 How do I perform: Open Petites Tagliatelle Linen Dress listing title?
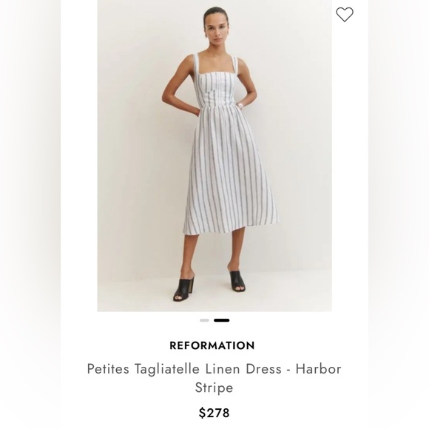[x=214, y=378]
